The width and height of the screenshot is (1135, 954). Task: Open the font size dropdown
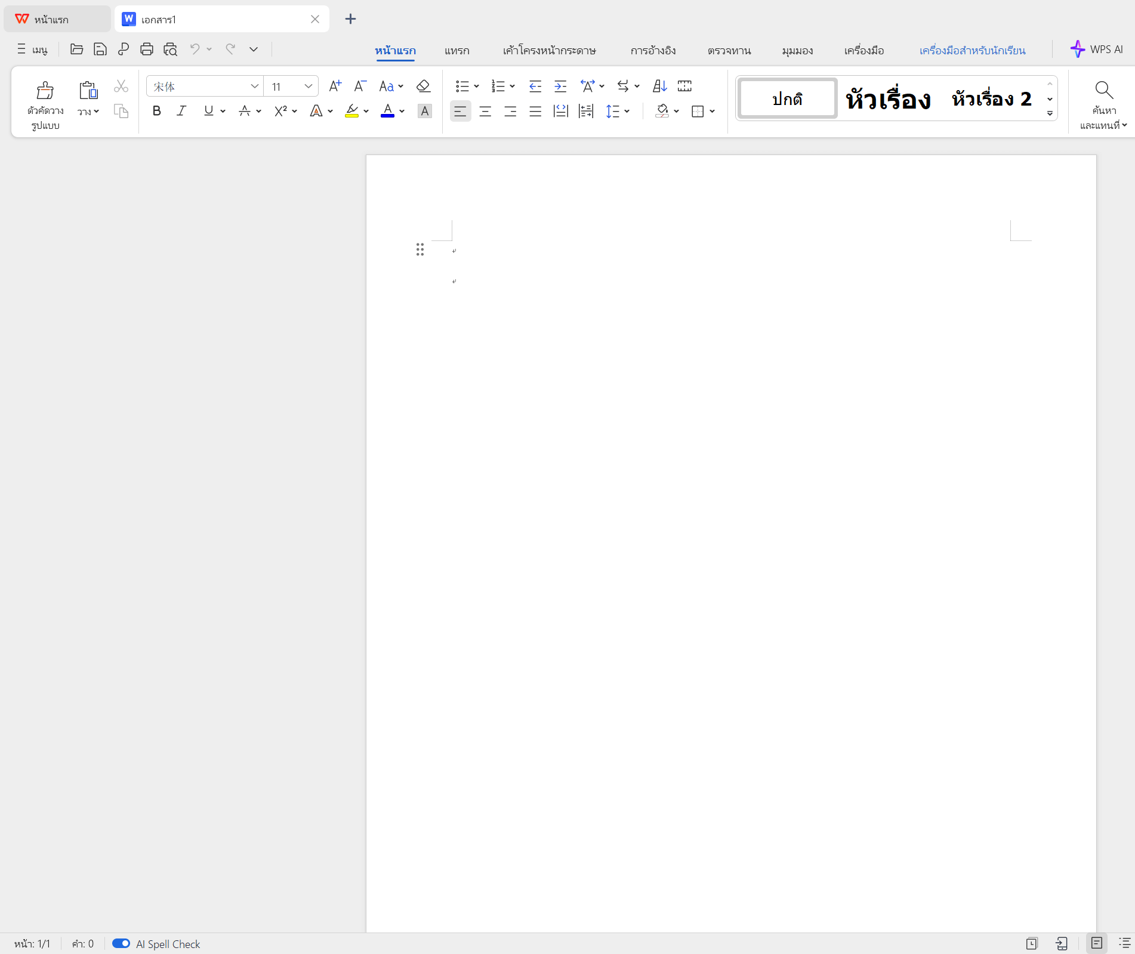[308, 87]
